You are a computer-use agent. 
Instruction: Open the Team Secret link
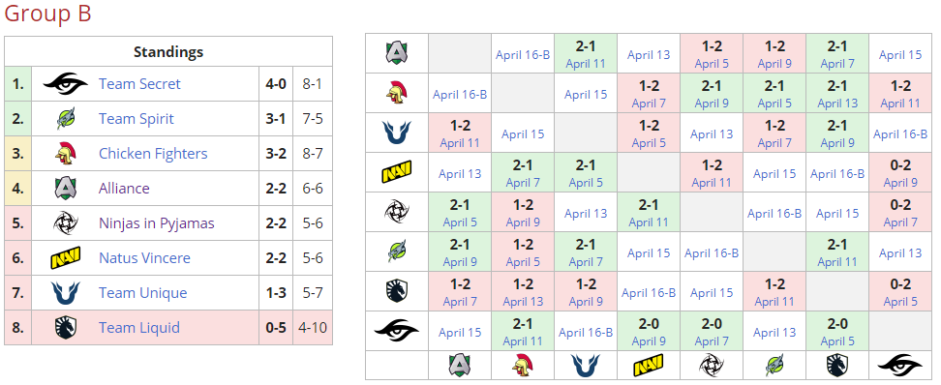pos(139,84)
